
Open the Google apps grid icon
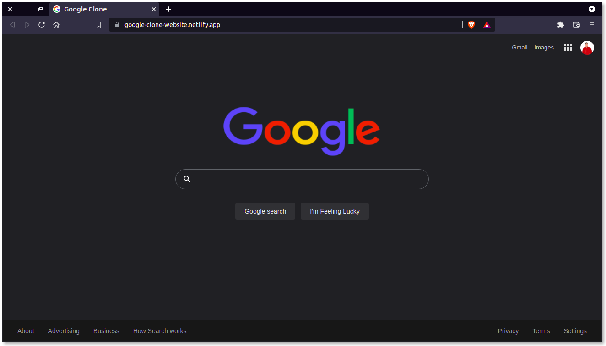(568, 48)
